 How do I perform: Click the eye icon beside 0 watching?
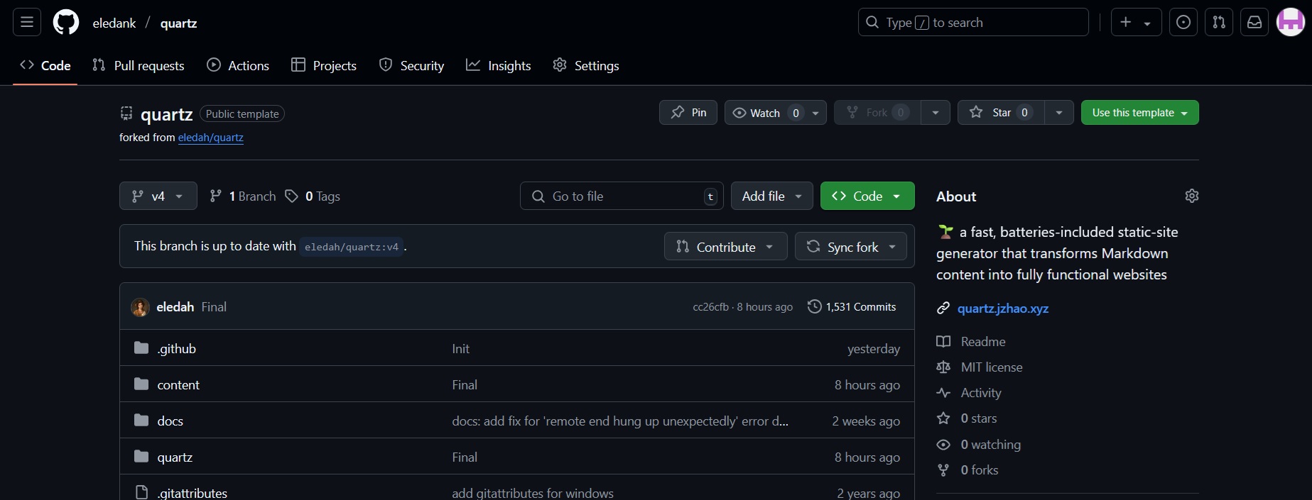pos(943,445)
